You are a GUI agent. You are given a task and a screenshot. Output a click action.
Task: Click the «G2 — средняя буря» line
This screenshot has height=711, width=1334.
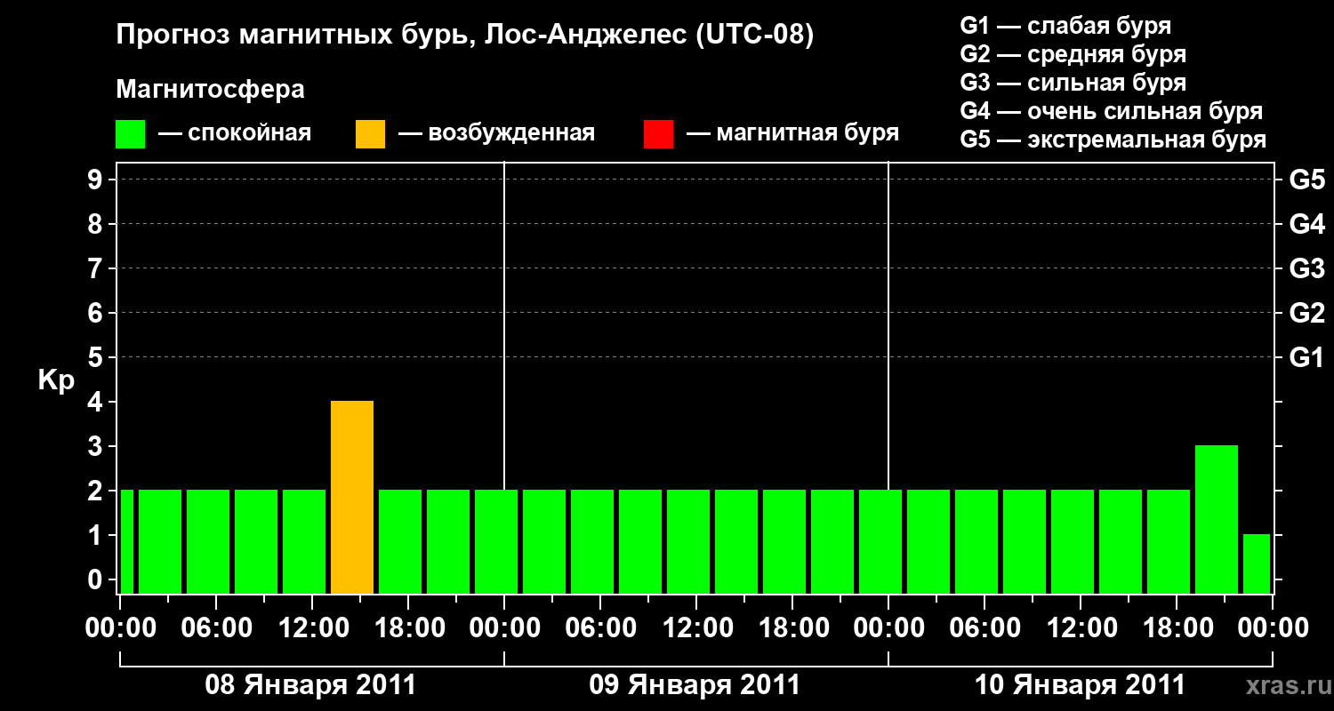coord(1073,54)
